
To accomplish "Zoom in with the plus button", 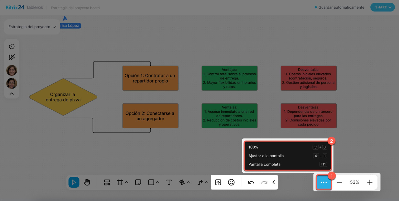I will 370,182.
